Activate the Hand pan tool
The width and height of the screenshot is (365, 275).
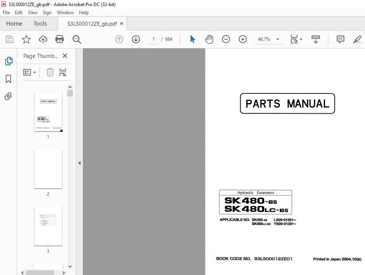[209, 39]
